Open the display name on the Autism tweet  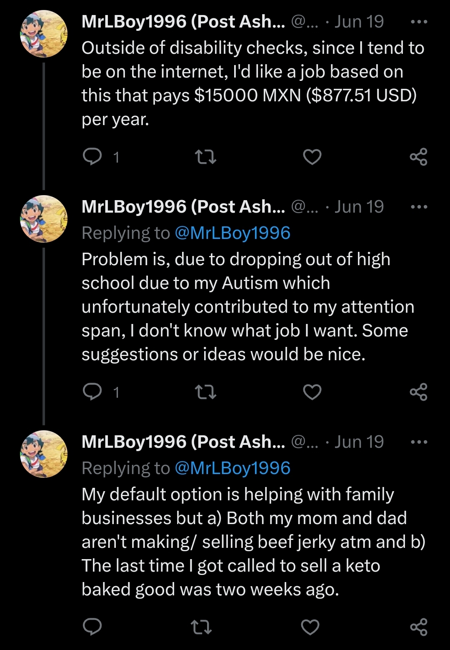[x=183, y=207]
